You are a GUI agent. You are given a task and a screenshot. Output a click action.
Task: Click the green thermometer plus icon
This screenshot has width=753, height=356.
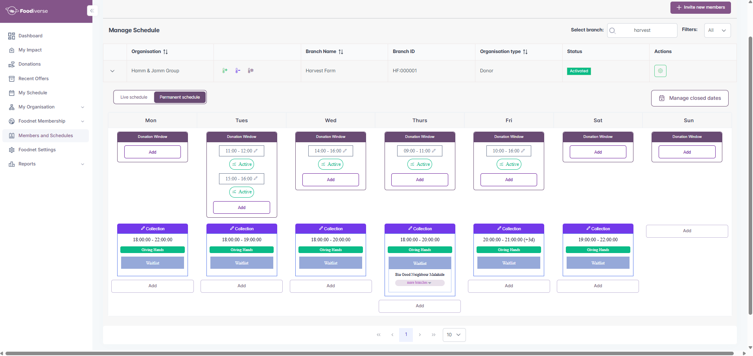225,71
